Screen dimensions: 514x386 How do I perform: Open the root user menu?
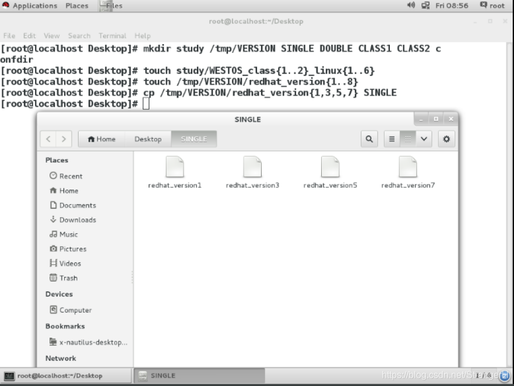492,6
